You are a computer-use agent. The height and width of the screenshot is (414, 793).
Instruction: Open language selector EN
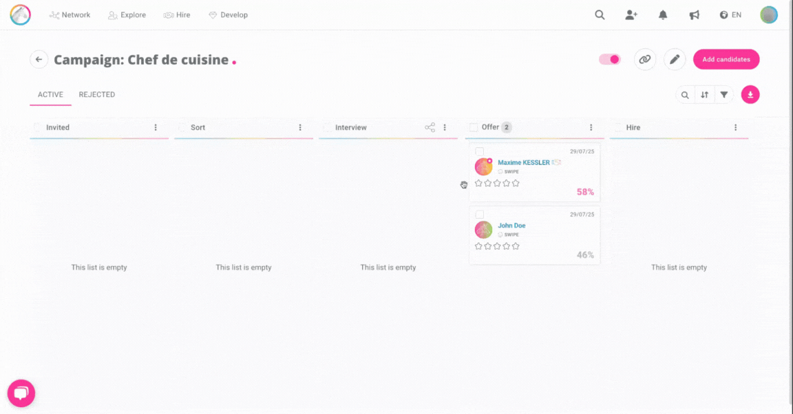click(x=730, y=15)
